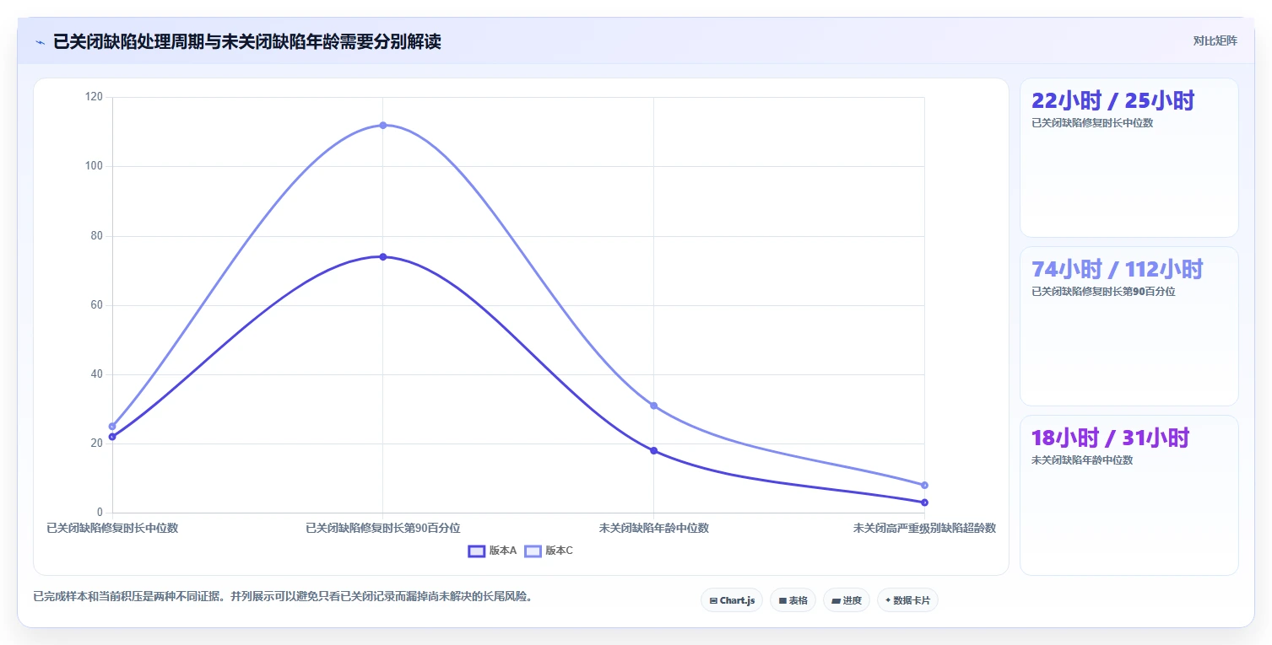Click the y-axis value 120
The height and width of the screenshot is (645, 1272).
pos(94,97)
